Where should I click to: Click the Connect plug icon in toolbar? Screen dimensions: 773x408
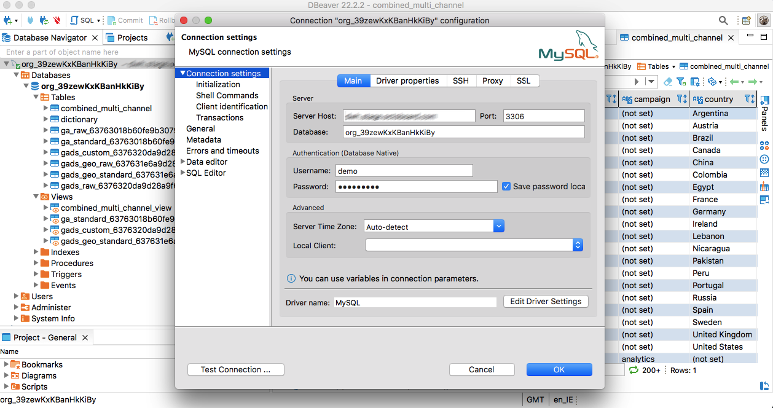point(31,20)
